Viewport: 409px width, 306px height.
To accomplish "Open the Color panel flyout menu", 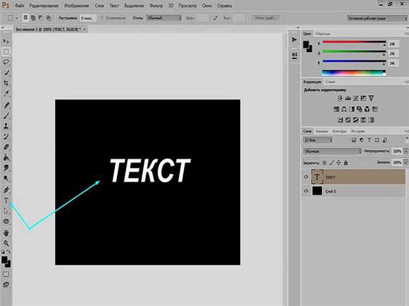I will coord(406,33).
